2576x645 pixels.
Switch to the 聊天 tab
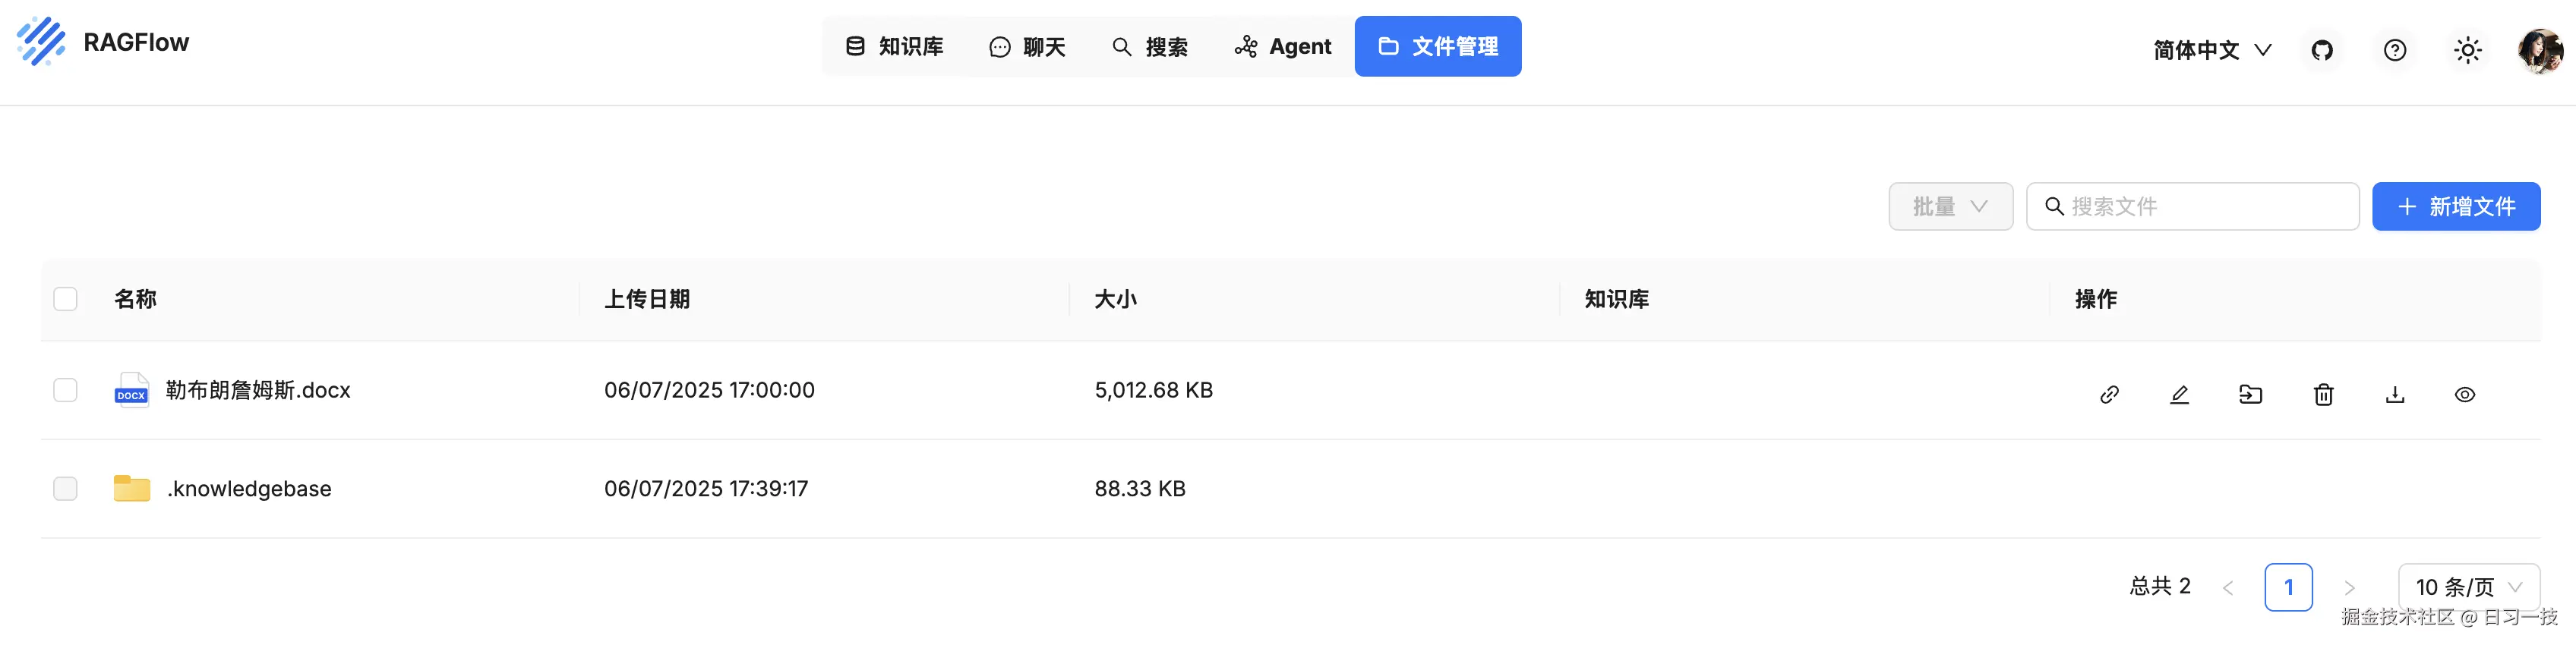pos(1028,46)
